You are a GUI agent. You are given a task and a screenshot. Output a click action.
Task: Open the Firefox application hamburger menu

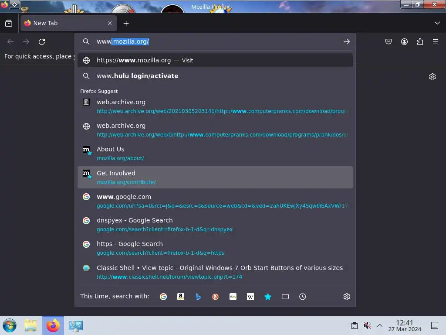(436, 41)
